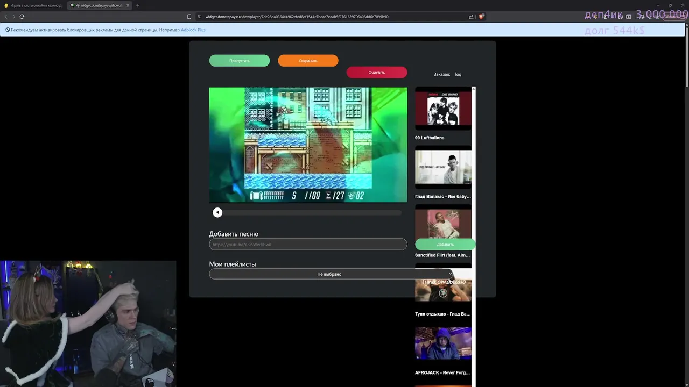
Task: Click the address bar URL
Action: [x=297, y=17]
